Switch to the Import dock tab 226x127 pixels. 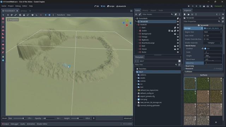(153, 11)
